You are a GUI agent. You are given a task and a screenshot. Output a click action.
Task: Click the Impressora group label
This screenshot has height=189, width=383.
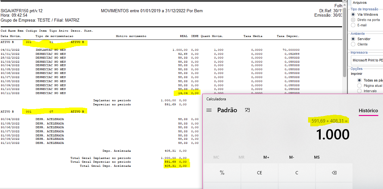(359, 53)
